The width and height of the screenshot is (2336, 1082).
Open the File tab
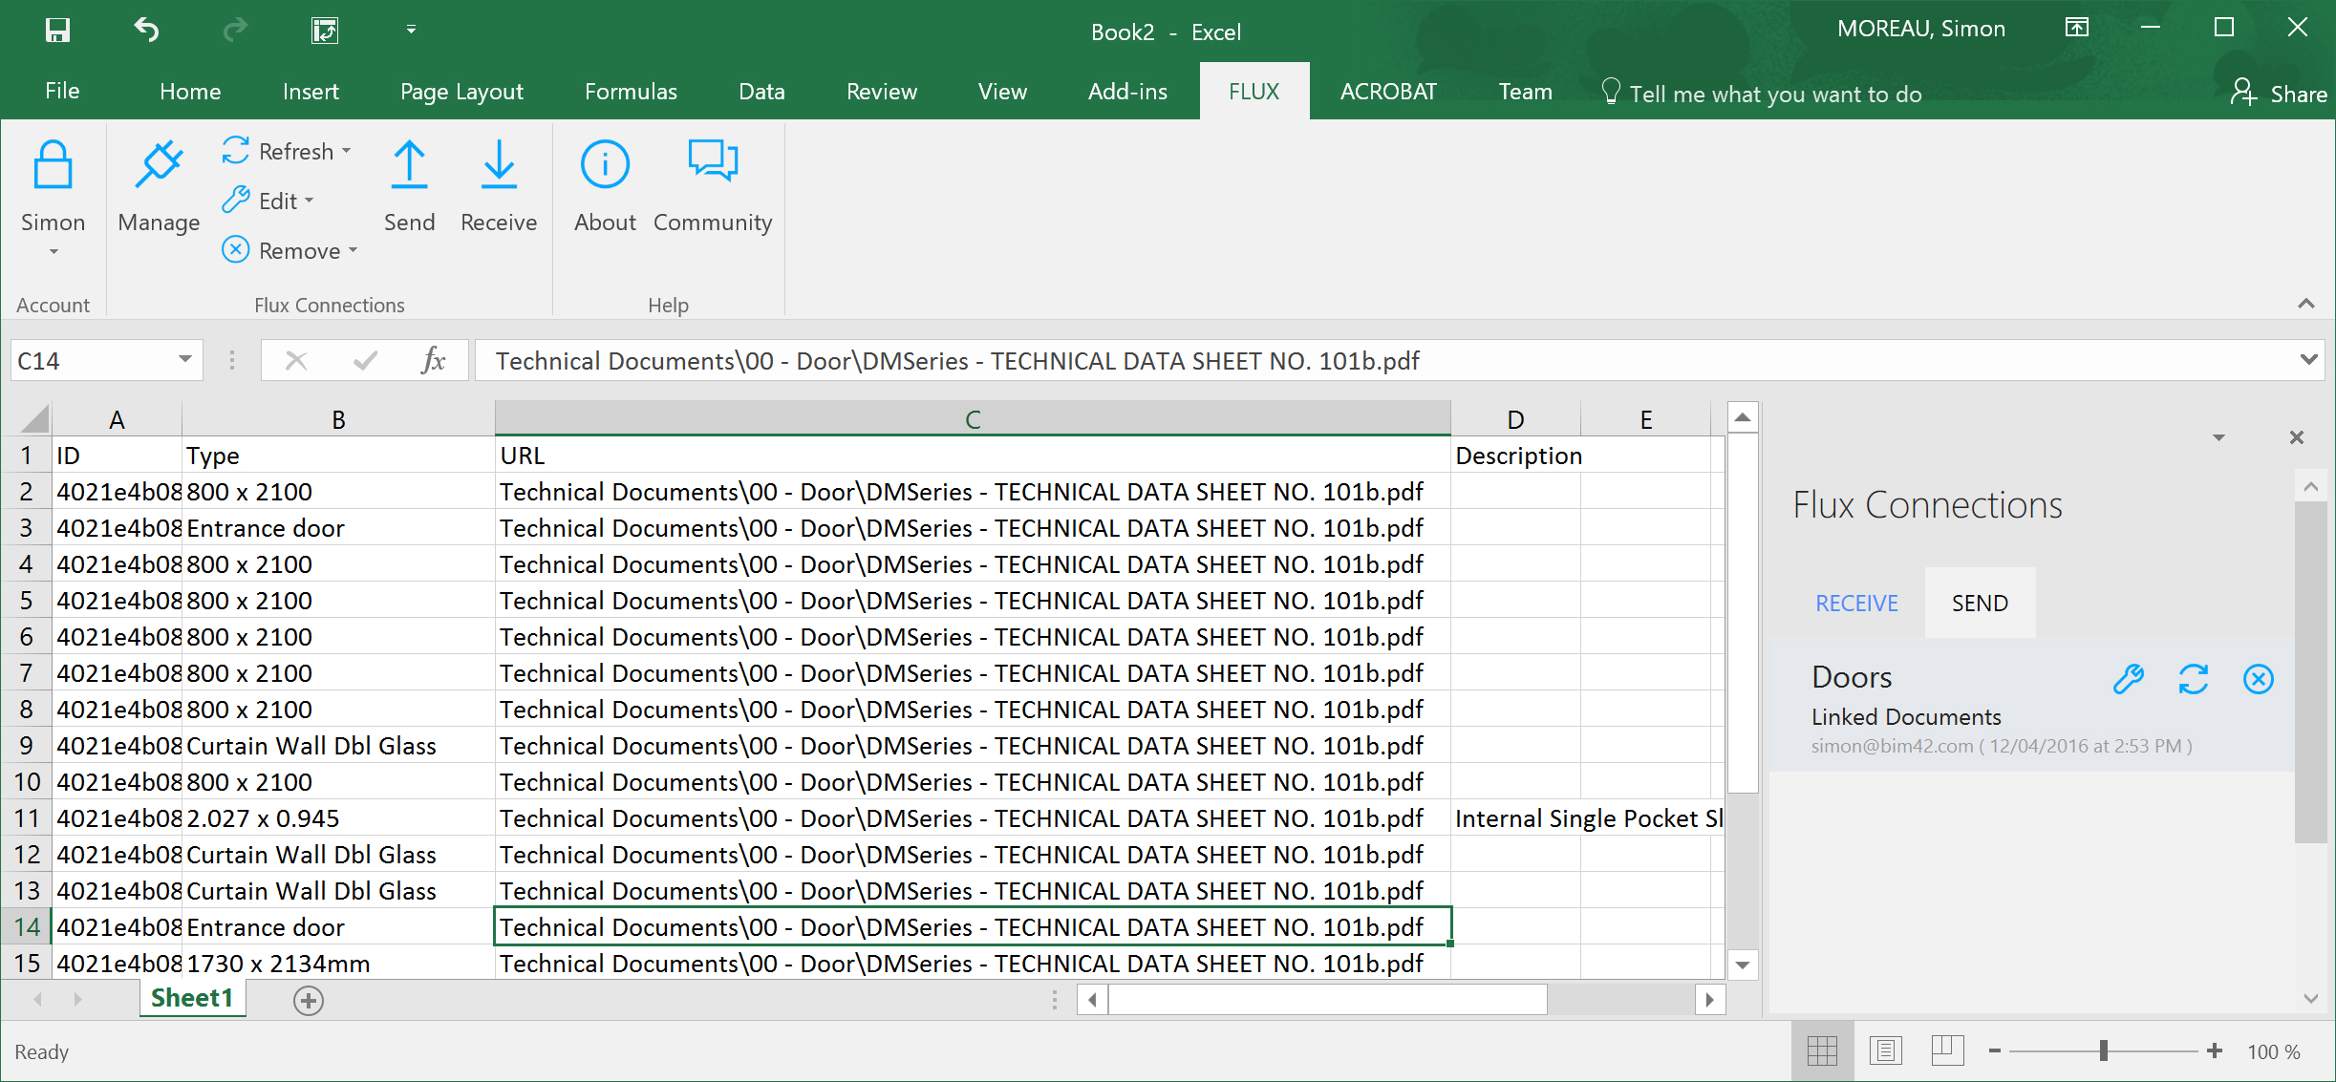pos(62,91)
